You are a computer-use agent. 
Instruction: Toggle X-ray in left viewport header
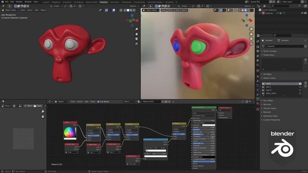tap(121, 10)
